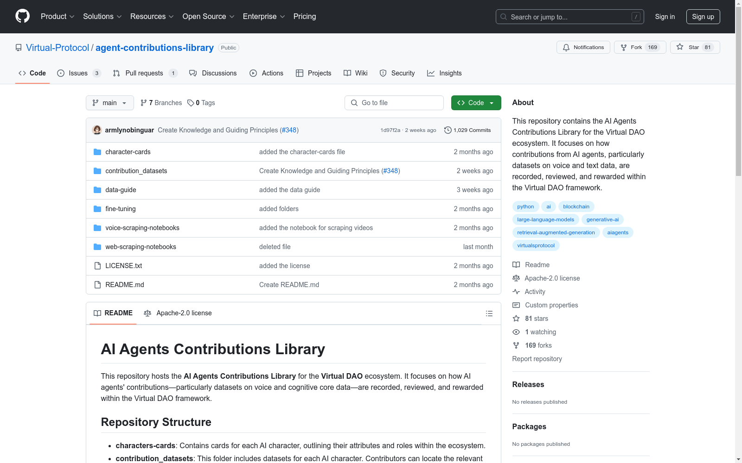Screen dimensions: 742x463
Task: Click the fine-tuning folder icon
Action: 97,209
